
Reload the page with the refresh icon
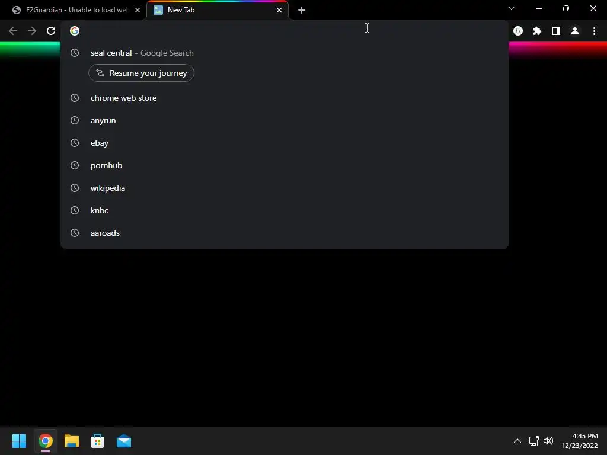tap(51, 31)
